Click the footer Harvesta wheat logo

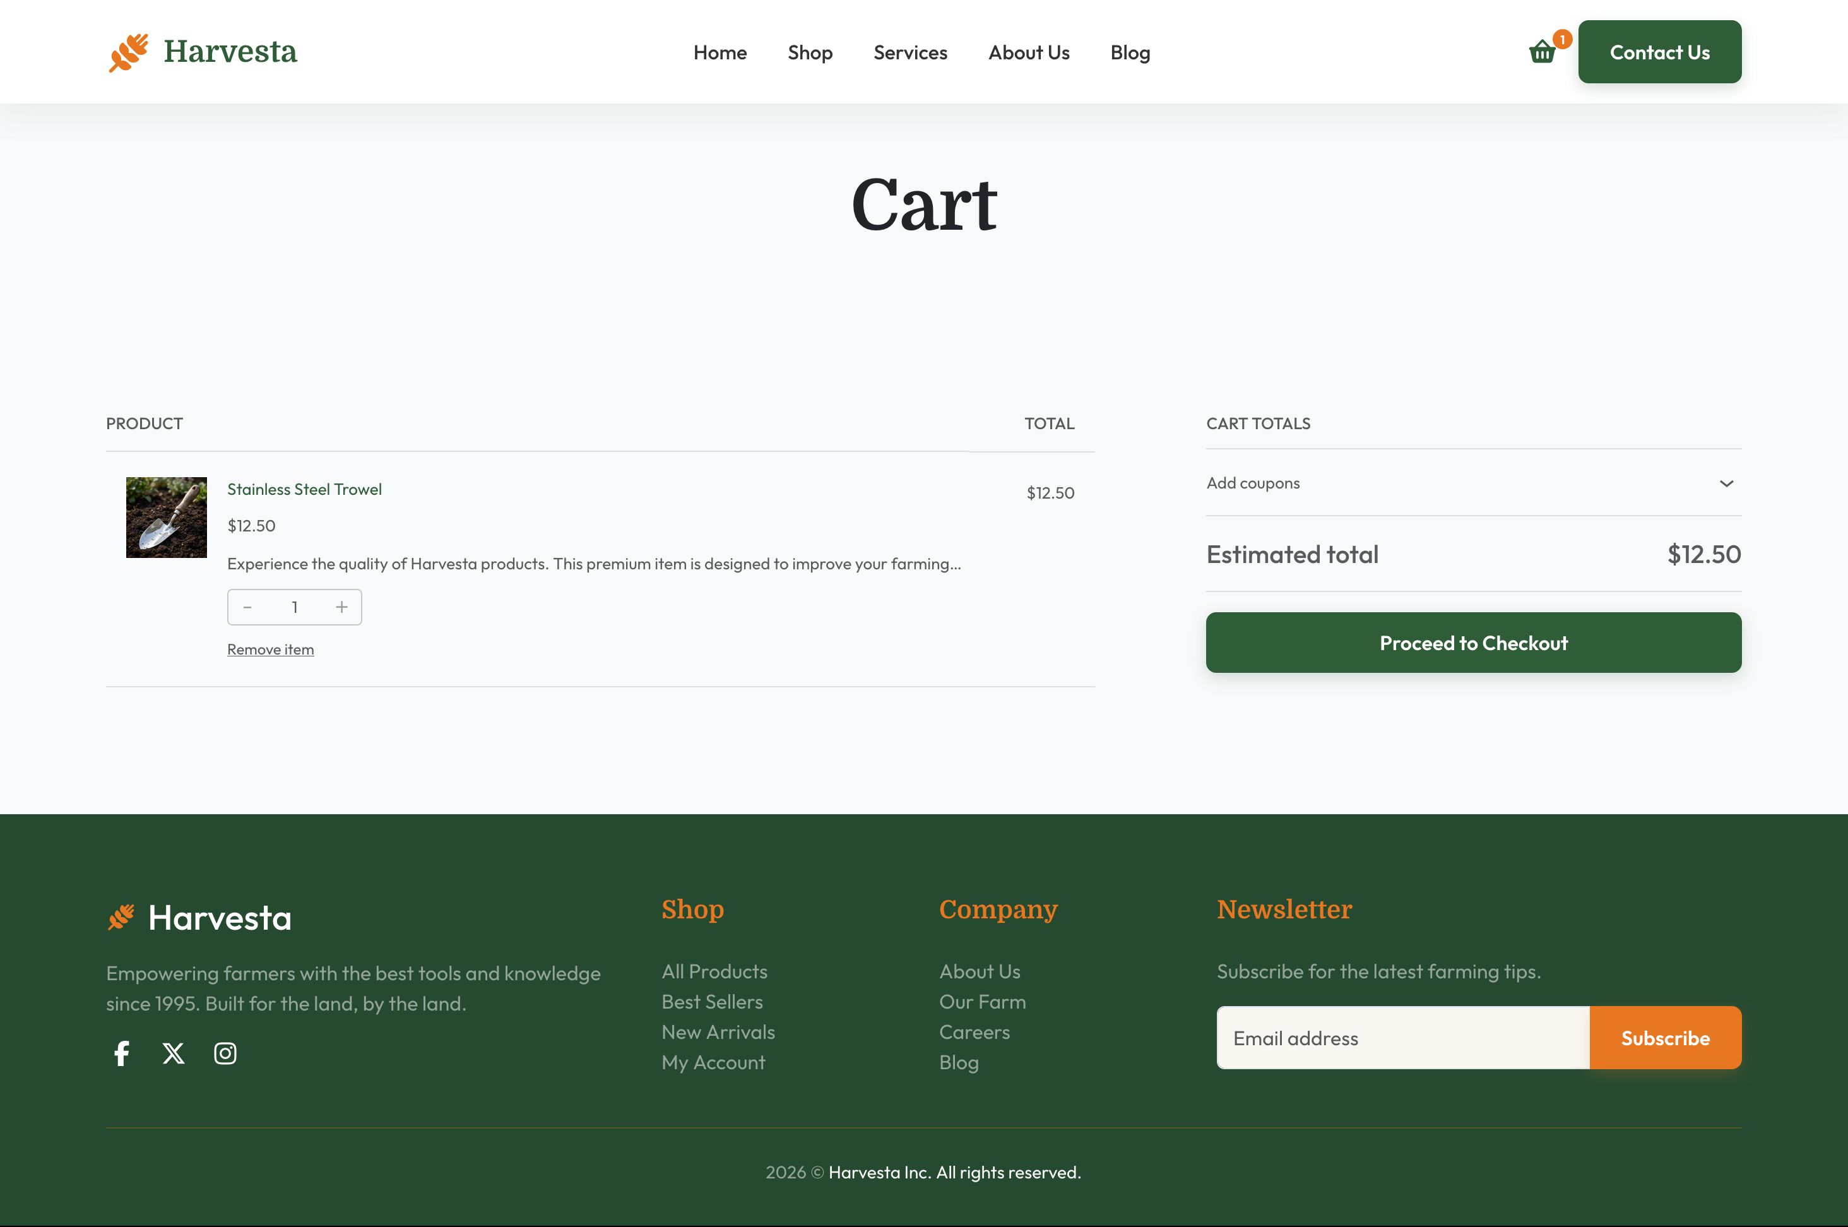[121, 917]
